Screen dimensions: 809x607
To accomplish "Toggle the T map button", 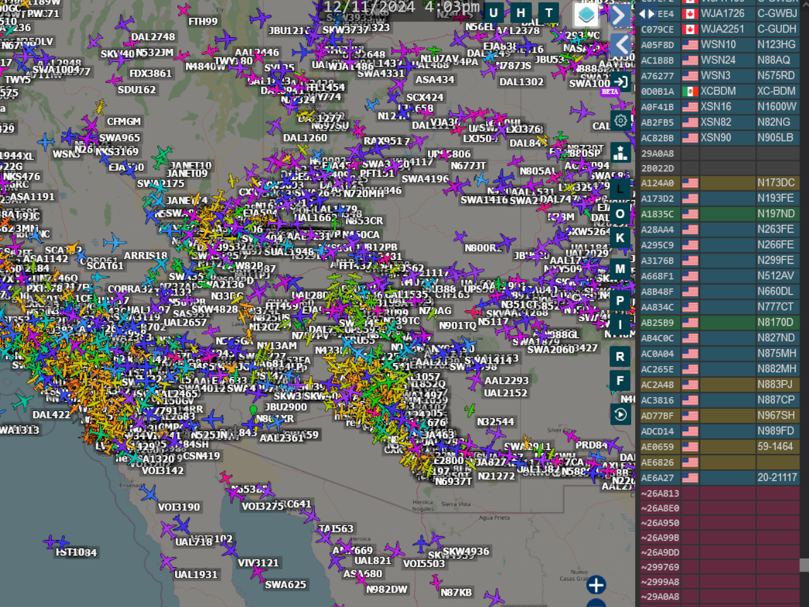I will (549, 13).
